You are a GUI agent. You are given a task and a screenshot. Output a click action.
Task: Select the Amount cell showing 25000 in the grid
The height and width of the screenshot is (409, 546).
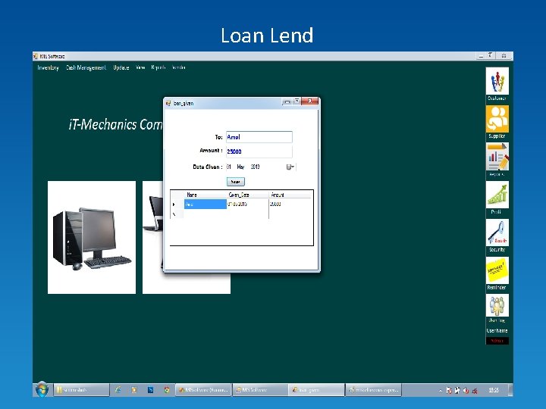point(290,204)
